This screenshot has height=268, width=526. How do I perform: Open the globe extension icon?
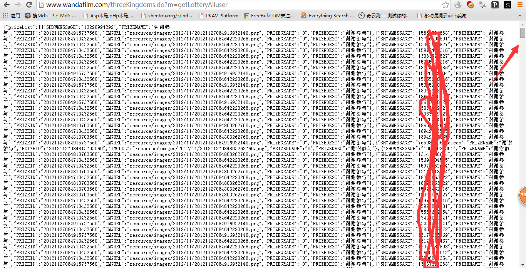(x=458, y=5)
